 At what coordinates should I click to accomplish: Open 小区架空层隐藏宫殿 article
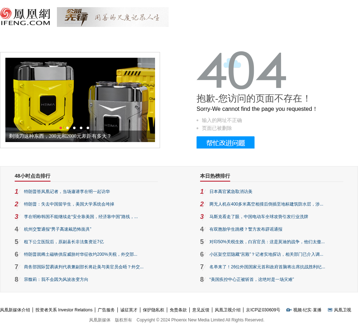tap(266, 254)
